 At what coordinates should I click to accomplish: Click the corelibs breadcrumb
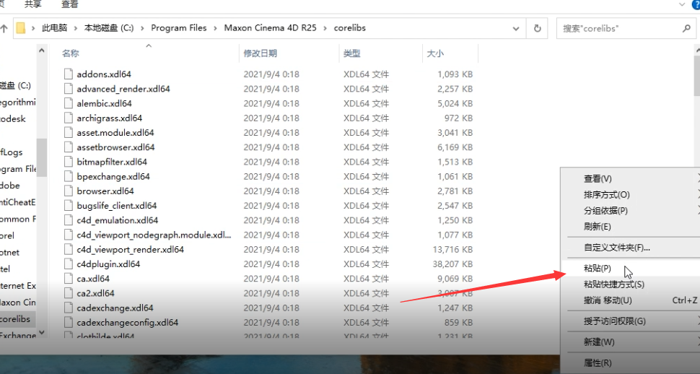point(349,27)
